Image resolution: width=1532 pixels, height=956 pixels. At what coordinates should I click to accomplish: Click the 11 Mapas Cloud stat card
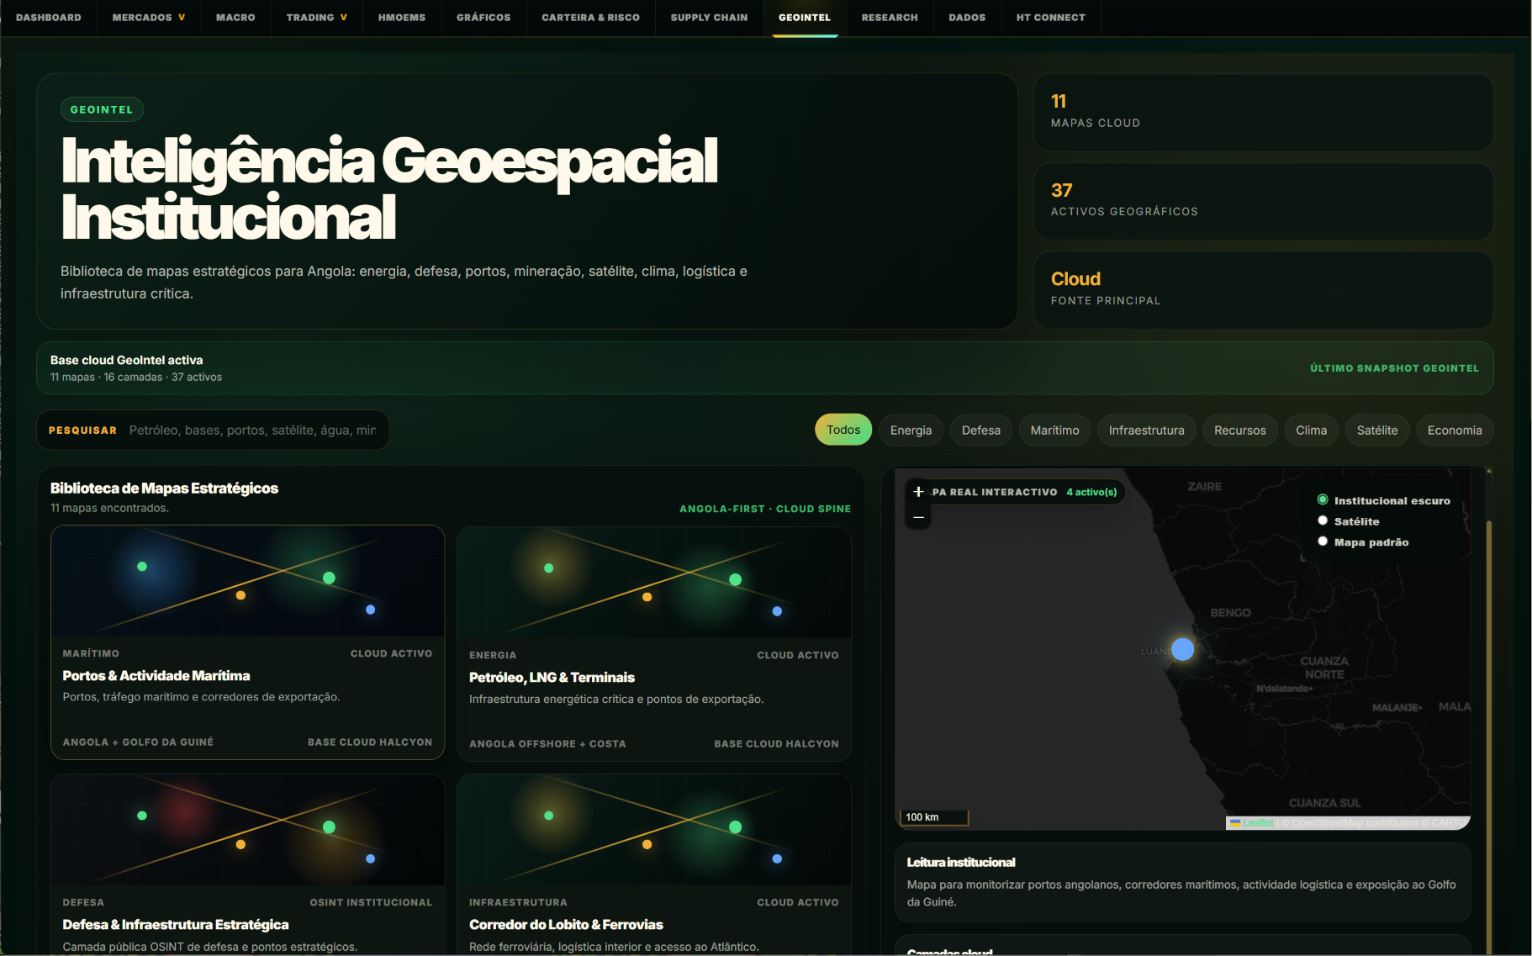[1263, 112]
